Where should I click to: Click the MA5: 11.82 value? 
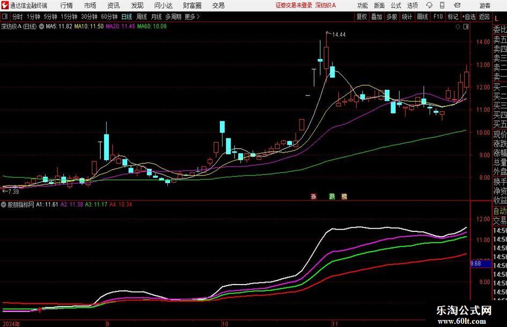point(59,26)
